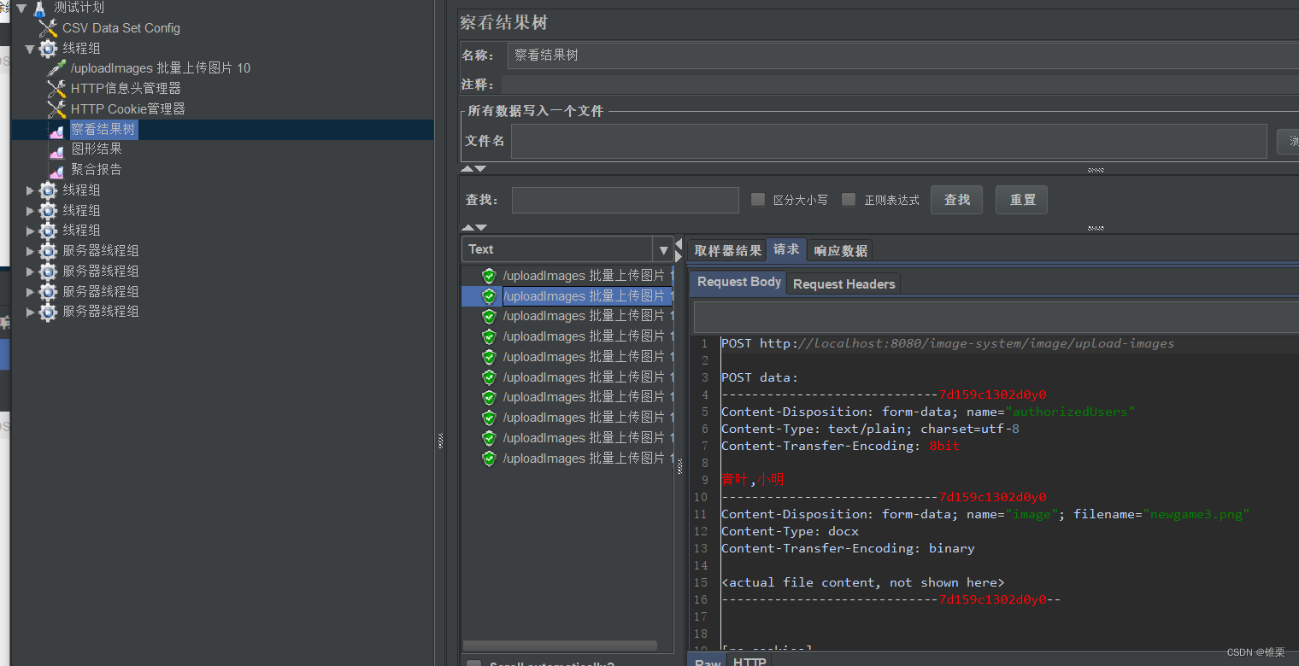Viewport: 1299px width, 666px height.
Task: Click green shield icon of last result
Action: (x=489, y=459)
